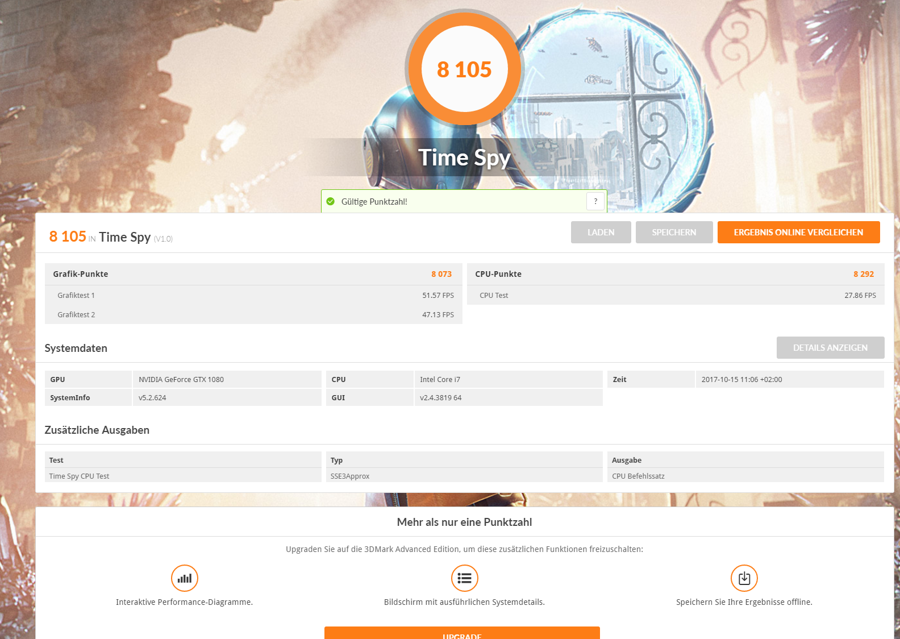900x639 pixels.
Task: Select the CPU-Punkte score 8 292
Action: click(x=864, y=274)
